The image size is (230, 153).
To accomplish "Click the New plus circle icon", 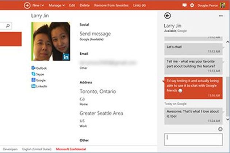I will (27, 5).
